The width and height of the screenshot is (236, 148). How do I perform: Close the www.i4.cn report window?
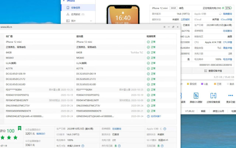pos(178,27)
